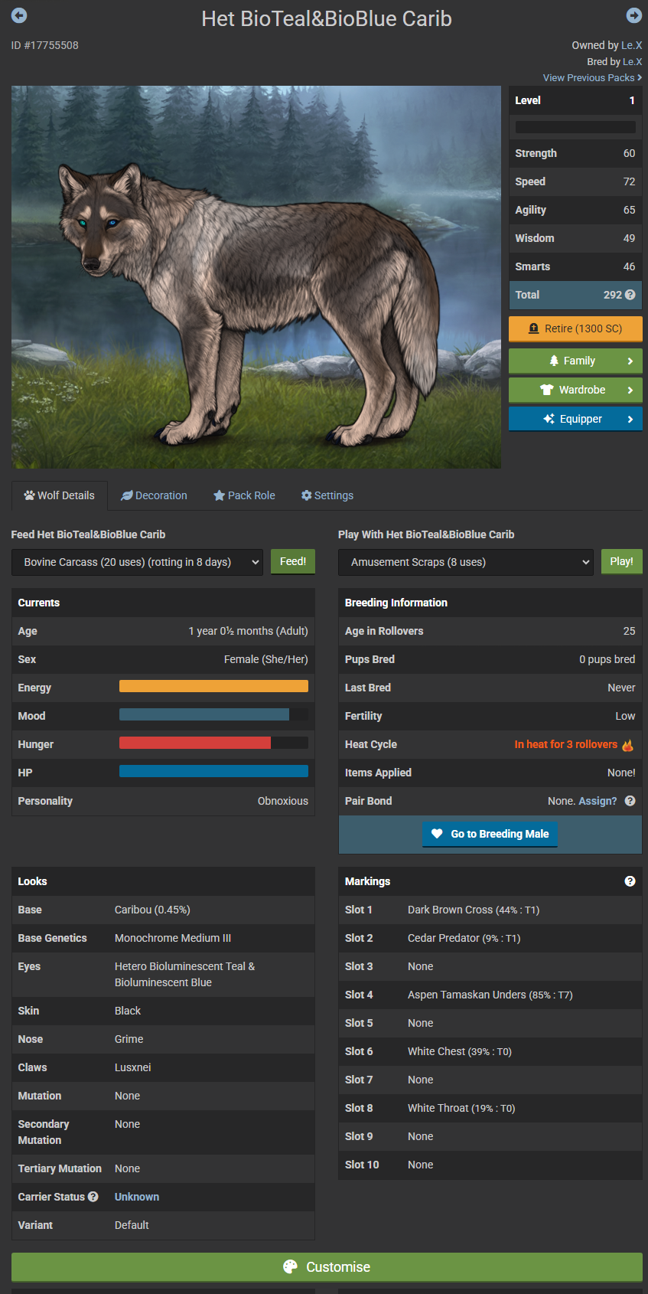Click Aspen Tamaskan Unders marking entry
The height and width of the screenshot is (1294, 648).
click(x=490, y=995)
